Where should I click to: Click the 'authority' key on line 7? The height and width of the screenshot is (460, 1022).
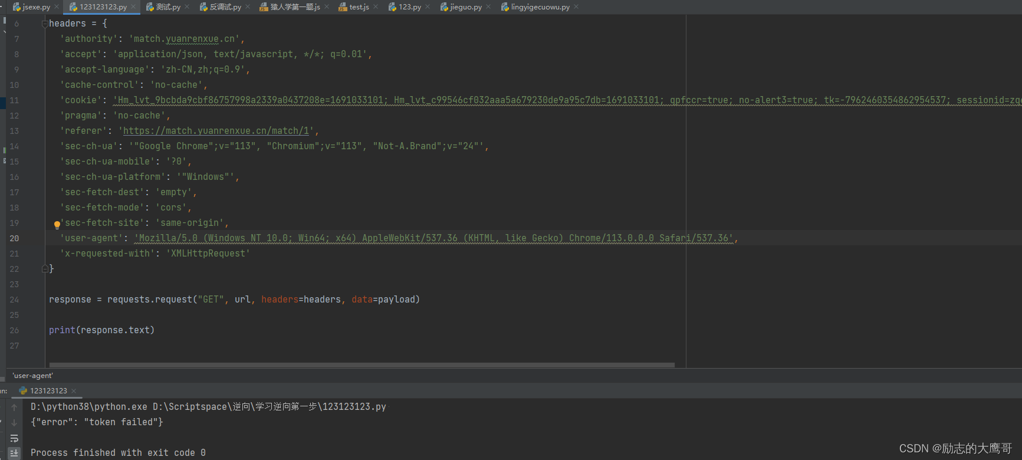[88, 39]
